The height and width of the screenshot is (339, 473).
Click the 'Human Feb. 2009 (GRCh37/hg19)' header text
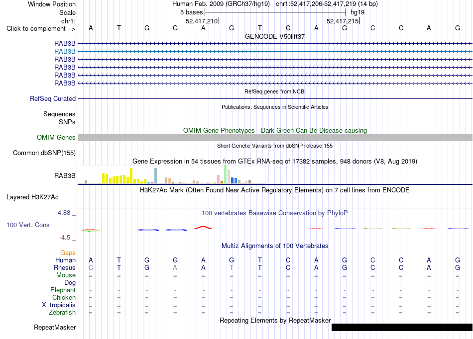(222, 4)
